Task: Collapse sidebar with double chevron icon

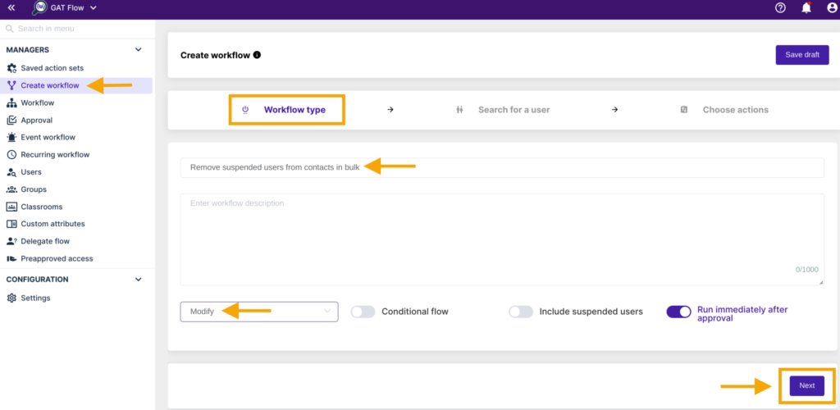Action: tap(11, 8)
